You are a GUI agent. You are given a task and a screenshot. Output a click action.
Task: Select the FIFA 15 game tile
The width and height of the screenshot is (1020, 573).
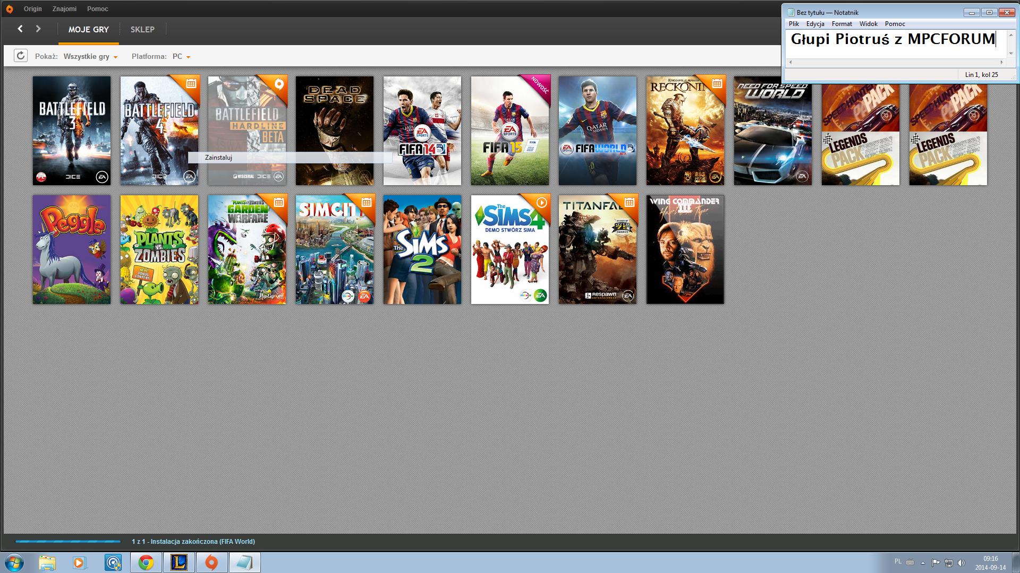510,131
